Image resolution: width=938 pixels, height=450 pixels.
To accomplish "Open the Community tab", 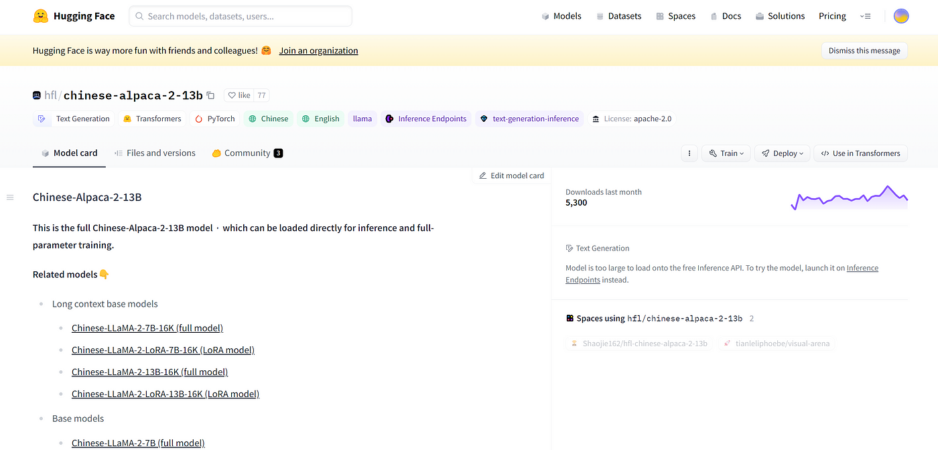I will pyautogui.click(x=247, y=153).
